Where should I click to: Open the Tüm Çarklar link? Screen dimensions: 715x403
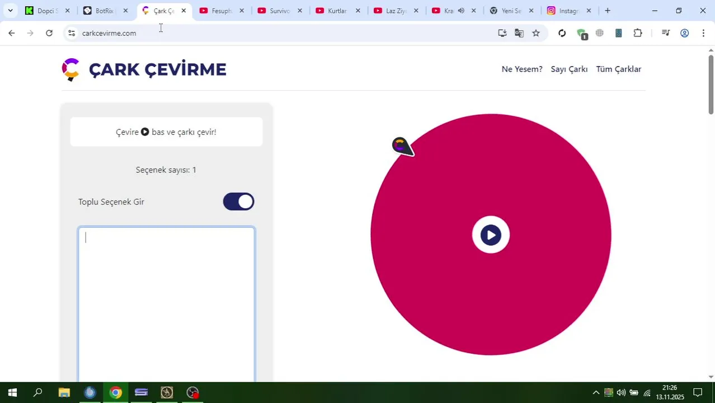pyautogui.click(x=618, y=69)
